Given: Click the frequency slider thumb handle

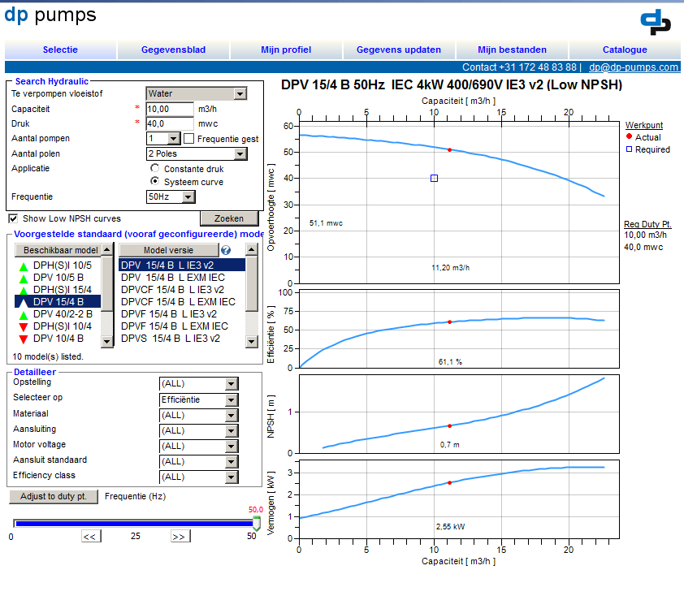Looking at the screenshot, I should (x=257, y=523).
